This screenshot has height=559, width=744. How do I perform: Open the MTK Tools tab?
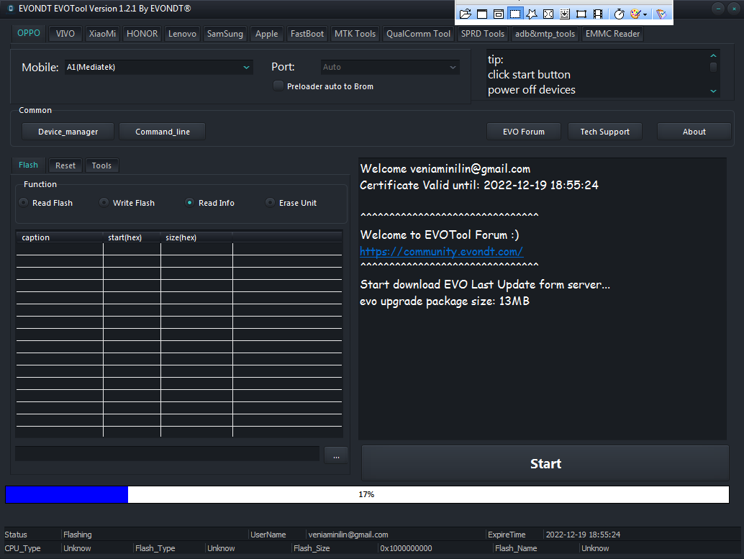click(355, 34)
